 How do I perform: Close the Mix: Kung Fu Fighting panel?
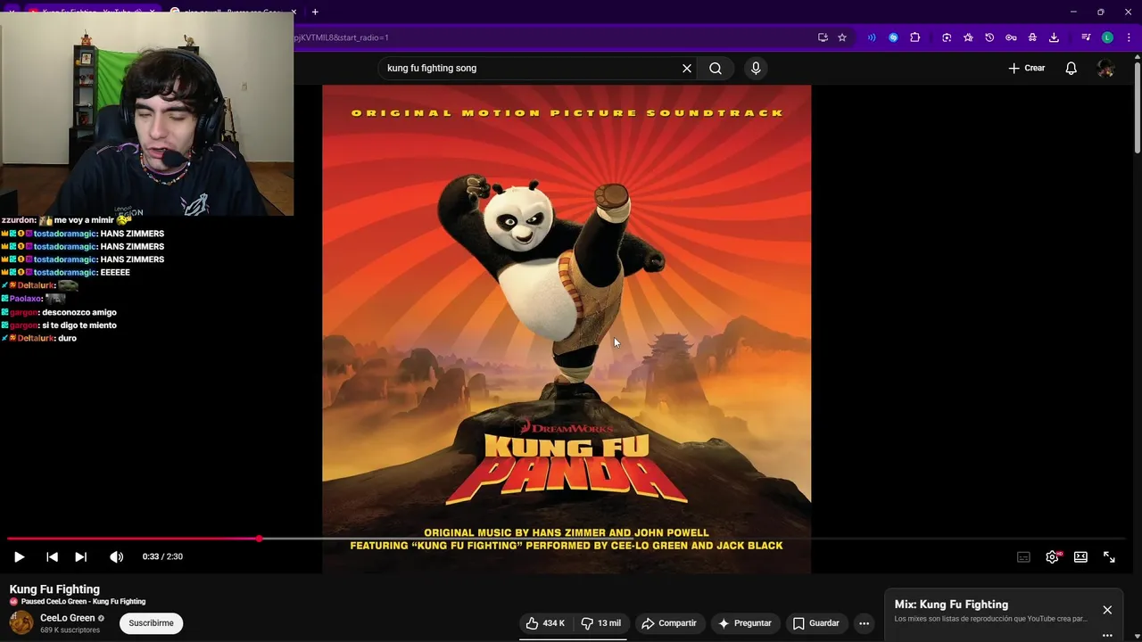coord(1107,610)
